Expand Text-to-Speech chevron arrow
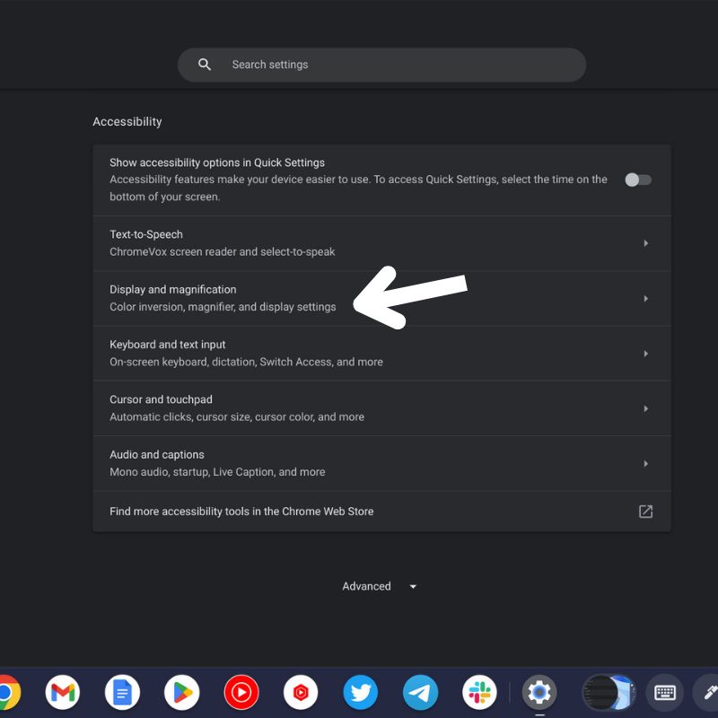The height and width of the screenshot is (718, 718). coord(645,243)
